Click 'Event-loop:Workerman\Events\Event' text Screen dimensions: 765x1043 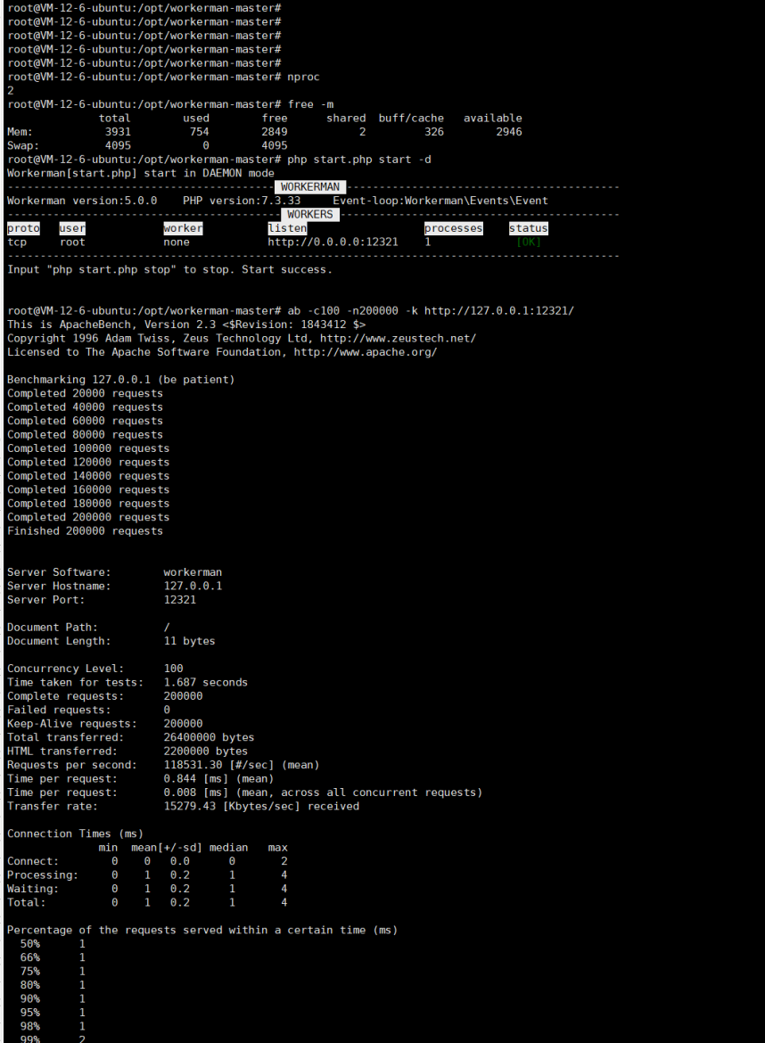tap(440, 201)
